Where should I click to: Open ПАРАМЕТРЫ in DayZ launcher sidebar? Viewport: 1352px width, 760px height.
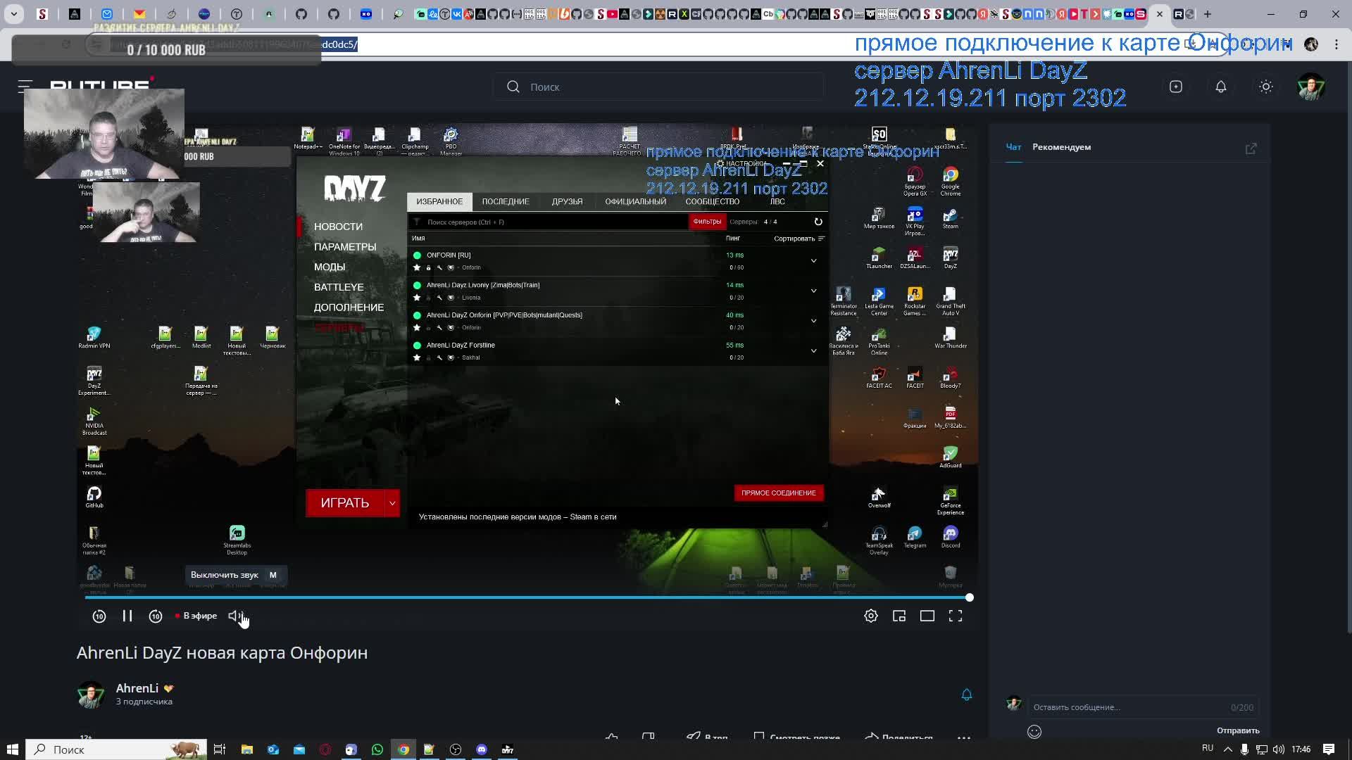coord(345,247)
